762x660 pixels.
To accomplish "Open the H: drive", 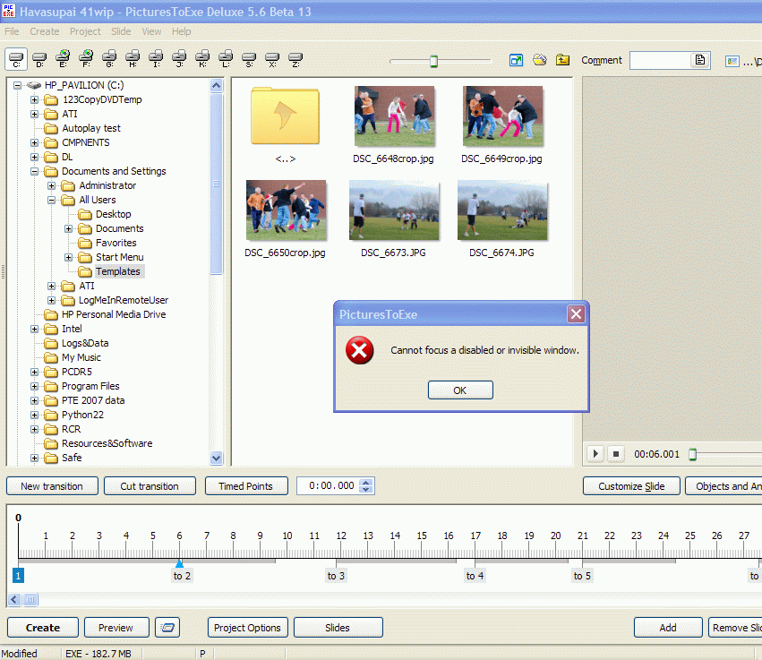I will [133, 59].
